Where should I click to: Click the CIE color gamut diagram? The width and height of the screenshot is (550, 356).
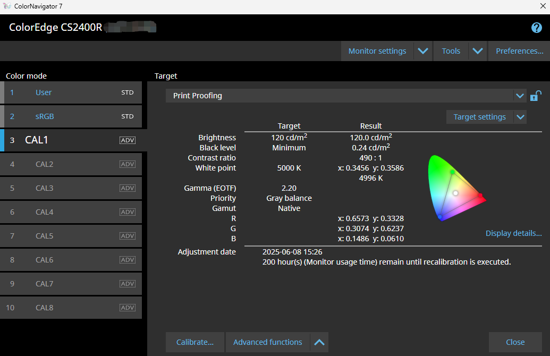click(x=456, y=188)
